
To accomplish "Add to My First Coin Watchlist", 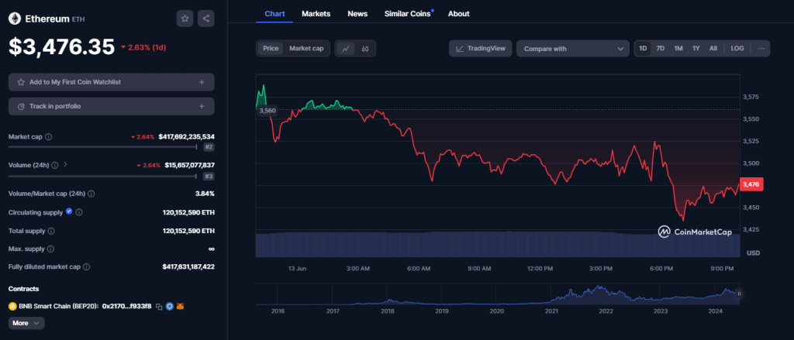I will (111, 81).
